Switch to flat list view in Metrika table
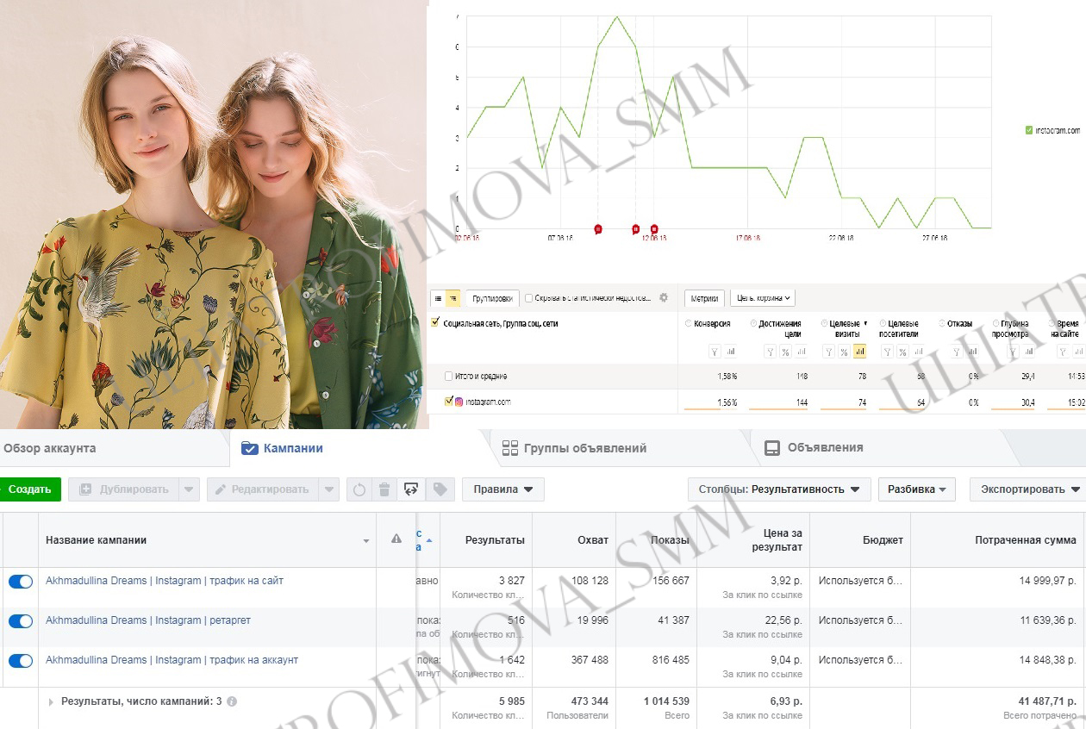Viewport: 1086px width, 729px height. point(438,298)
